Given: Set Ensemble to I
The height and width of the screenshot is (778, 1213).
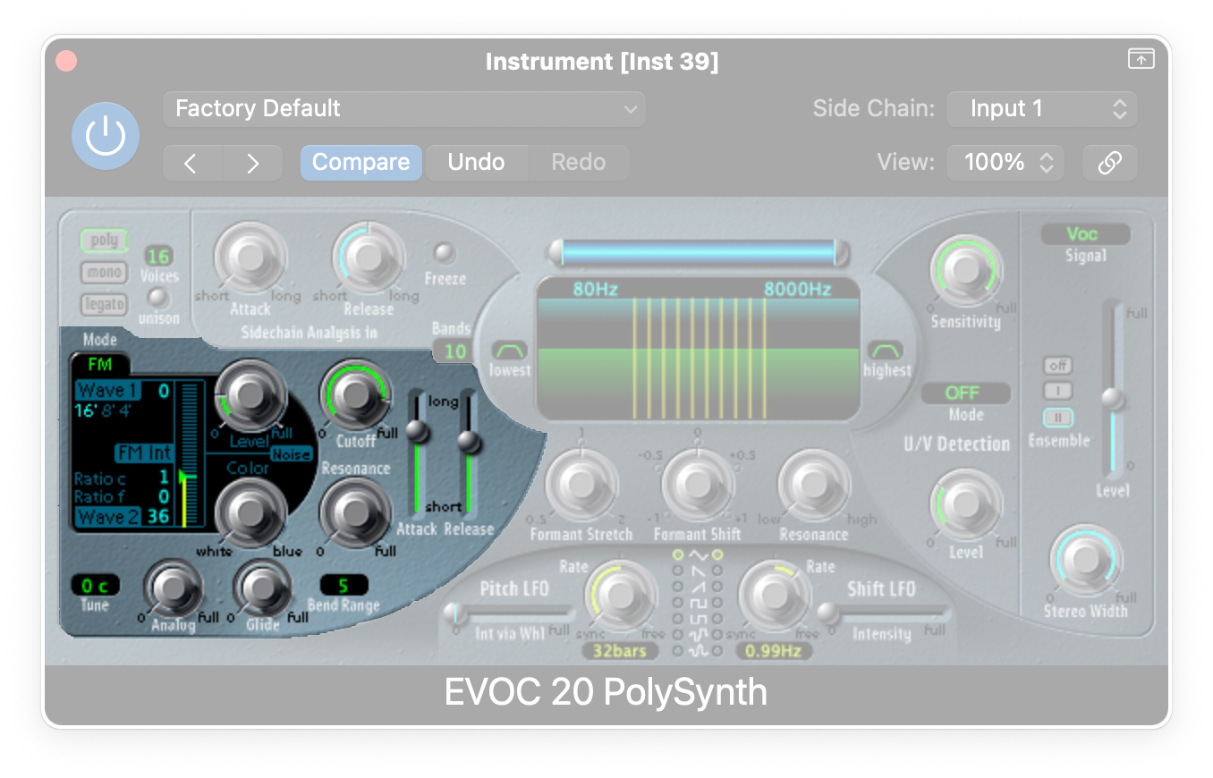Looking at the screenshot, I should pos(1058,392).
